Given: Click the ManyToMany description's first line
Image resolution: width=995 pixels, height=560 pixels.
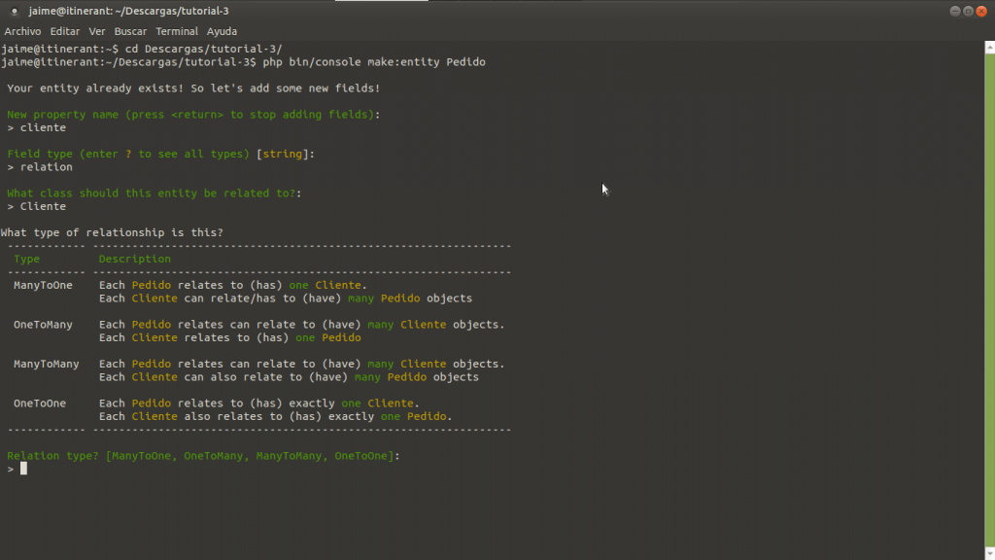Looking at the screenshot, I should pos(301,364).
